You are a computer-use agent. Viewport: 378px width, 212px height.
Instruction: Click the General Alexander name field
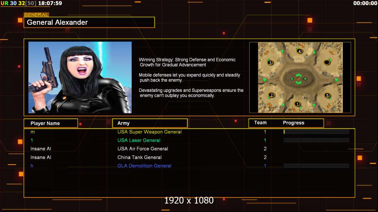pos(89,22)
